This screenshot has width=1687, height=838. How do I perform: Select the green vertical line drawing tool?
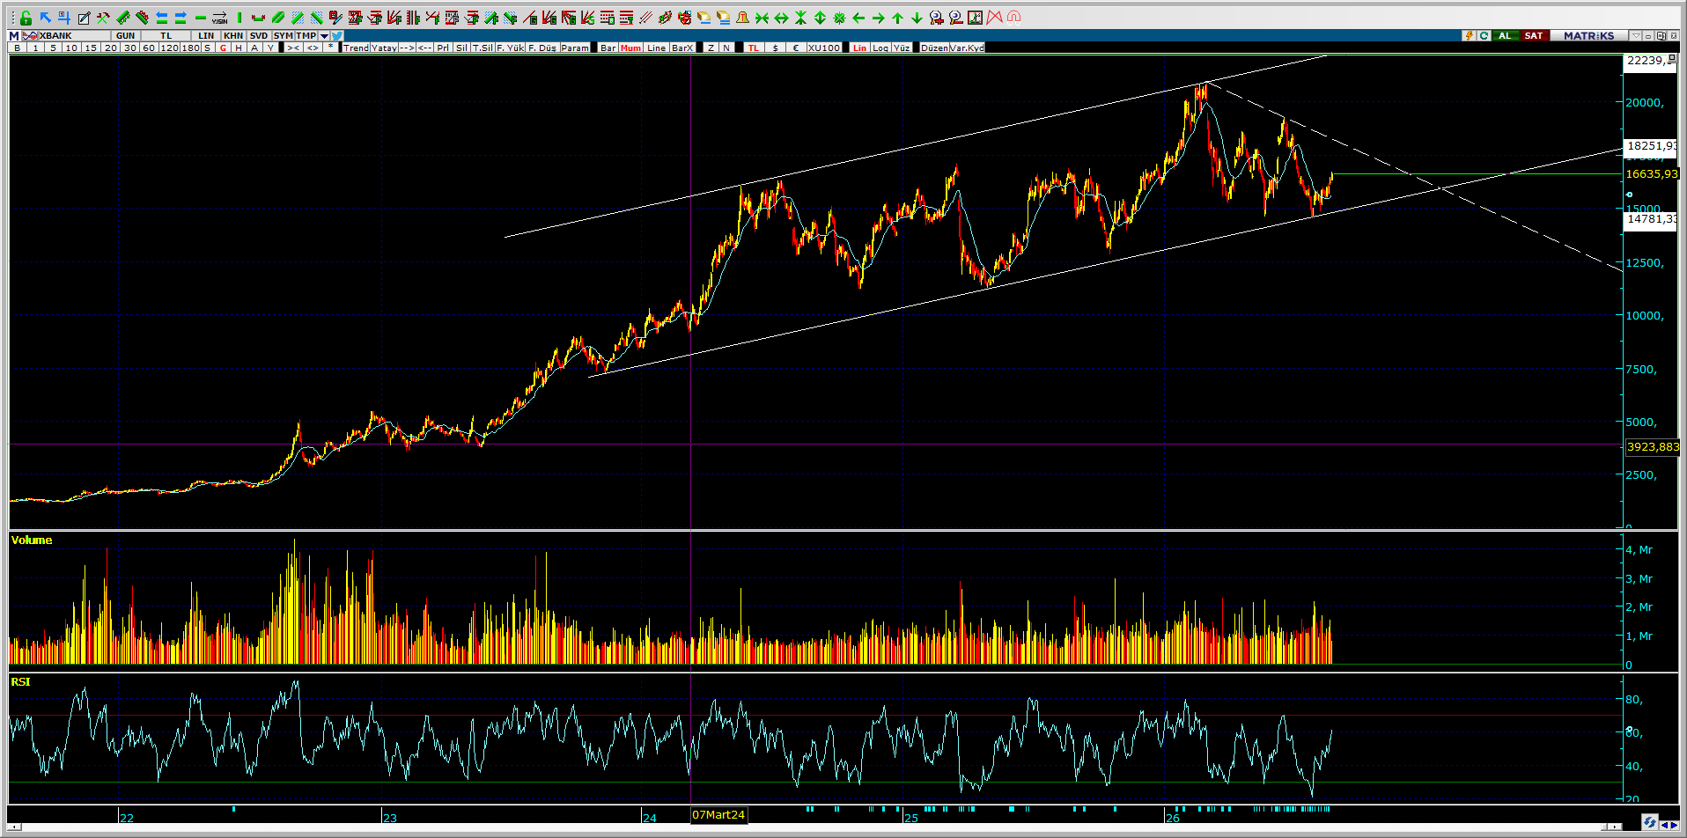click(x=239, y=18)
